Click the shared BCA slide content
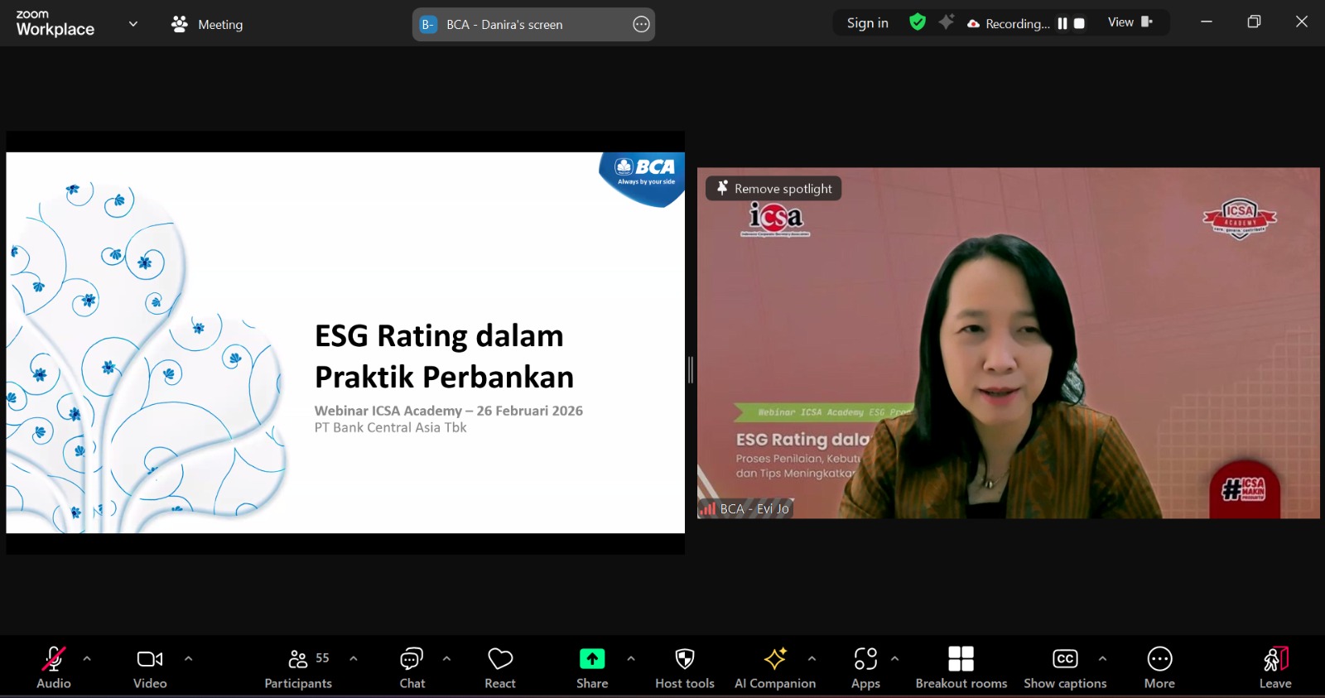Viewport: 1325px width, 698px height. point(345,343)
